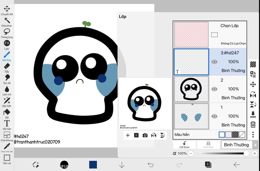Screen dimensions: 260x171
Task: Redo the last action
Action: coord(179,165)
